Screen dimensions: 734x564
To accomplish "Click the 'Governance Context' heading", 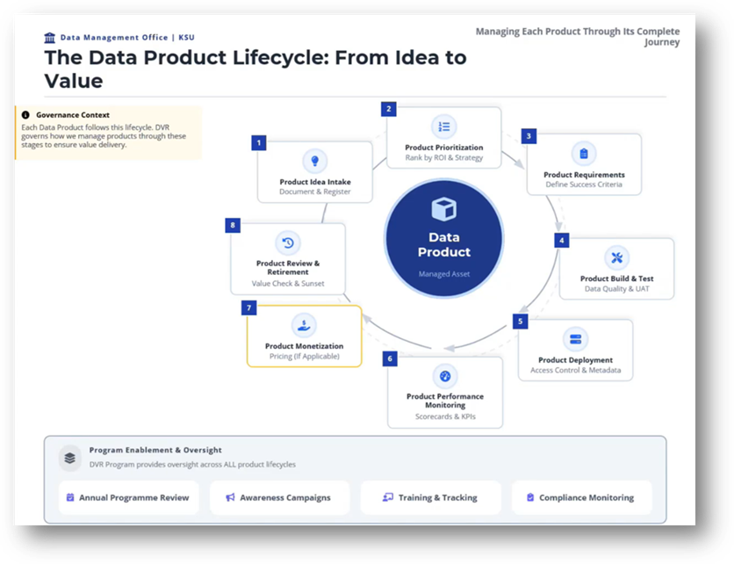I will pyautogui.click(x=73, y=115).
